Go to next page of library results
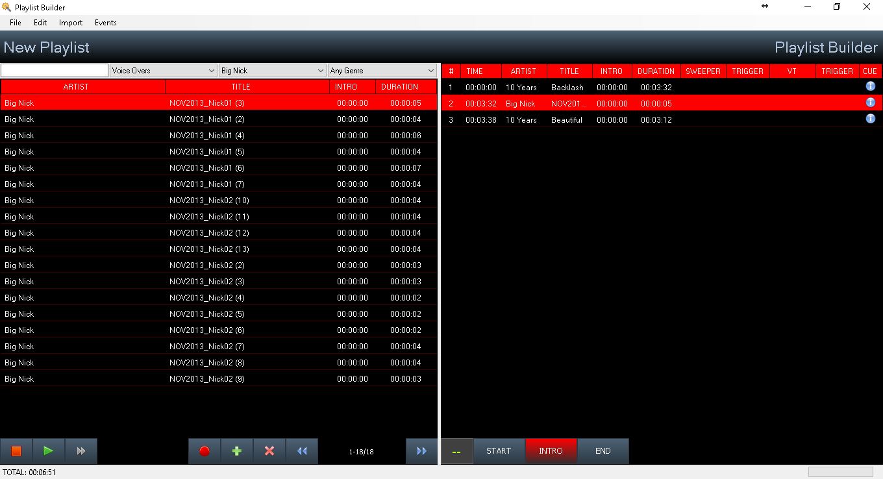 point(422,451)
